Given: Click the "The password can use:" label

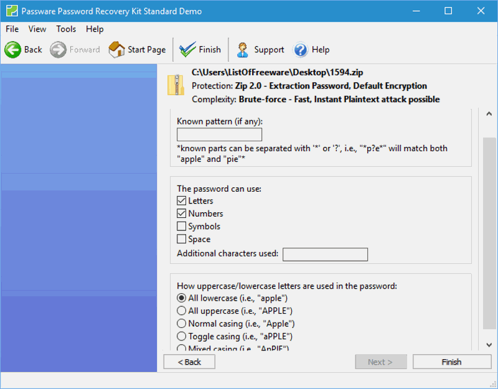Looking at the screenshot, I should pyautogui.click(x=219, y=189).
